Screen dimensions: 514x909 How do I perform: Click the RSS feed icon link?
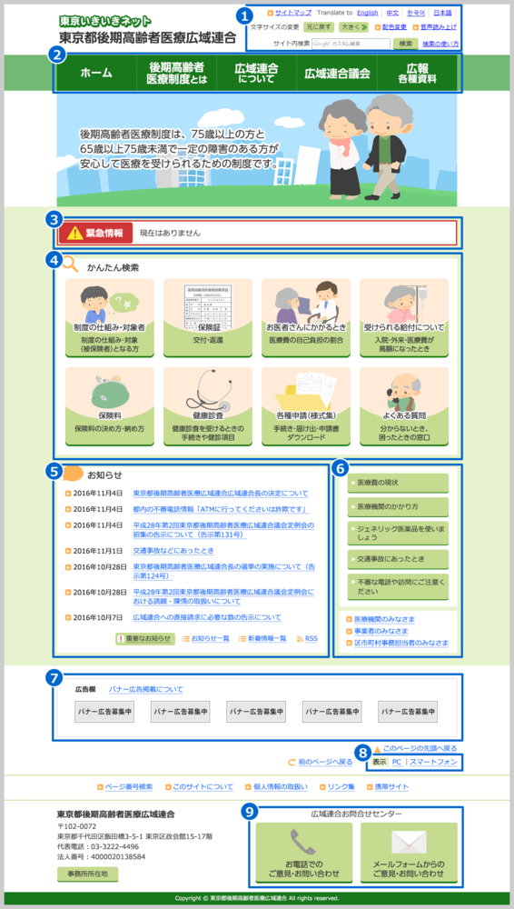pyautogui.click(x=307, y=638)
